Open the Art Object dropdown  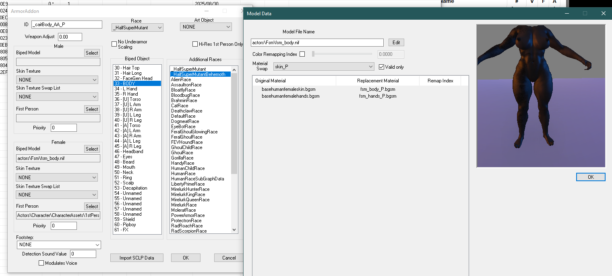206,27
